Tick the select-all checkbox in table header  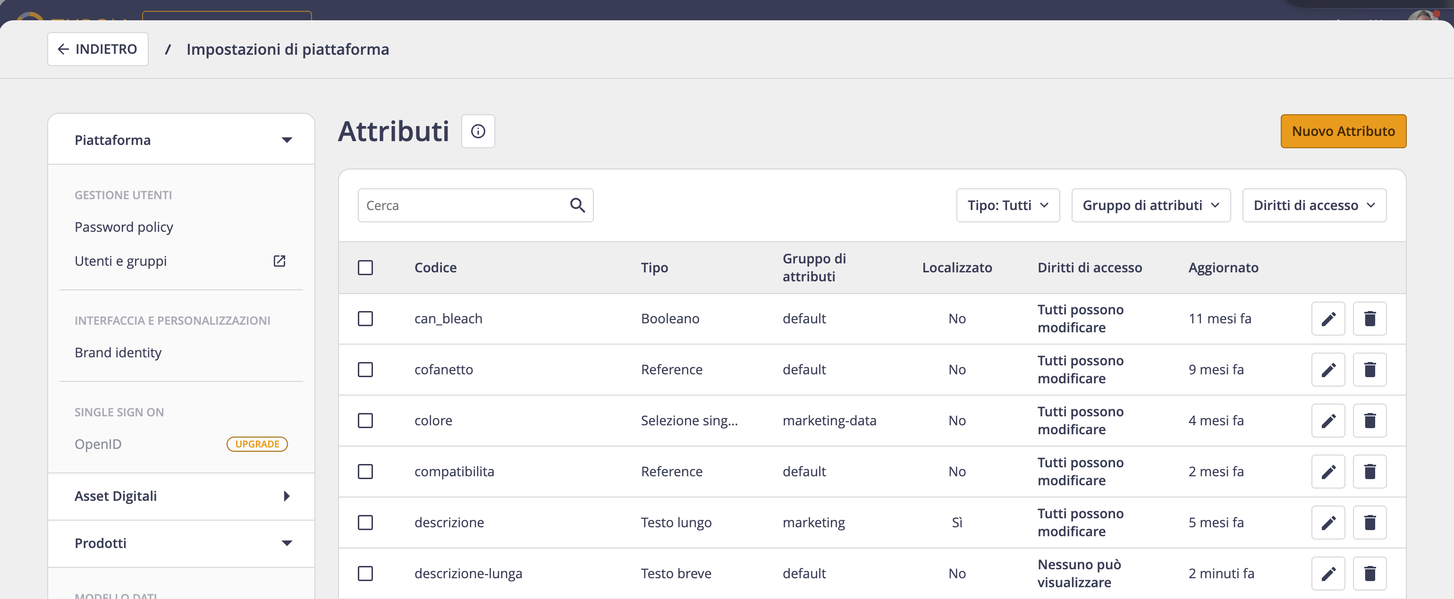365,268
